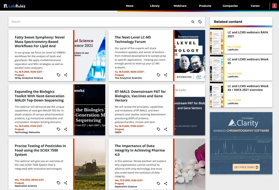
Task: Share the Importance of Data Integrity webinar
Action: pos(166,184)
